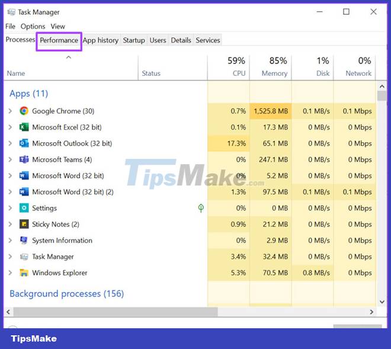391x349 pixels.
Task: Click Word (2)'s 97.5 MB memory value
Action: click(x=275, y=192)
